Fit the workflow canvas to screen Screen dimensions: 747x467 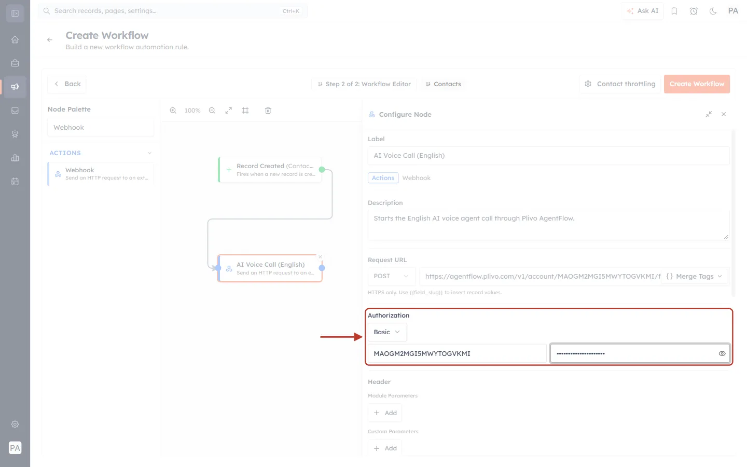(x=229, y=111)
